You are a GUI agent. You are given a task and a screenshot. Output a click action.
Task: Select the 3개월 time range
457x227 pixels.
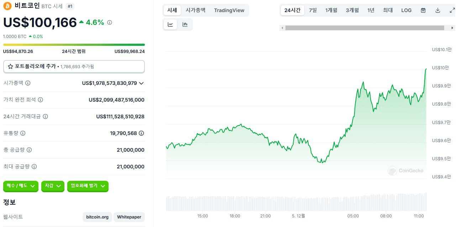[x=352, y=10]
